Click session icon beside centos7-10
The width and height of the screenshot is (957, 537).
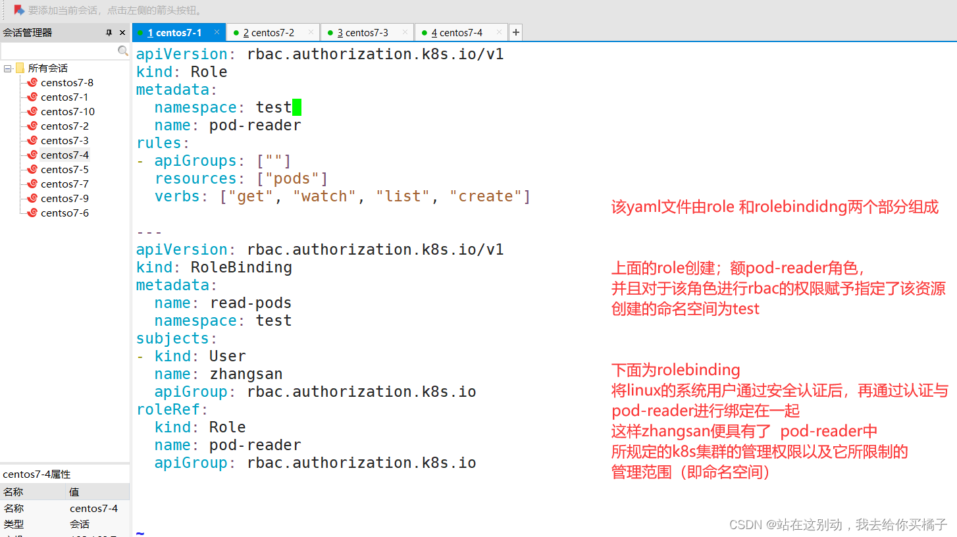click(x=32, y=112)
